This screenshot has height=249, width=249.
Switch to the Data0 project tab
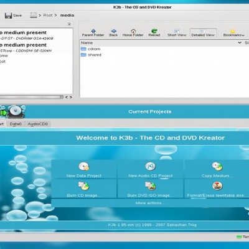coord(16,124)
